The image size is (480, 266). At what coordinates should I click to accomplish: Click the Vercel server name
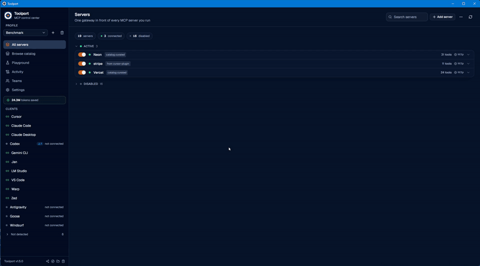[98, 73]
